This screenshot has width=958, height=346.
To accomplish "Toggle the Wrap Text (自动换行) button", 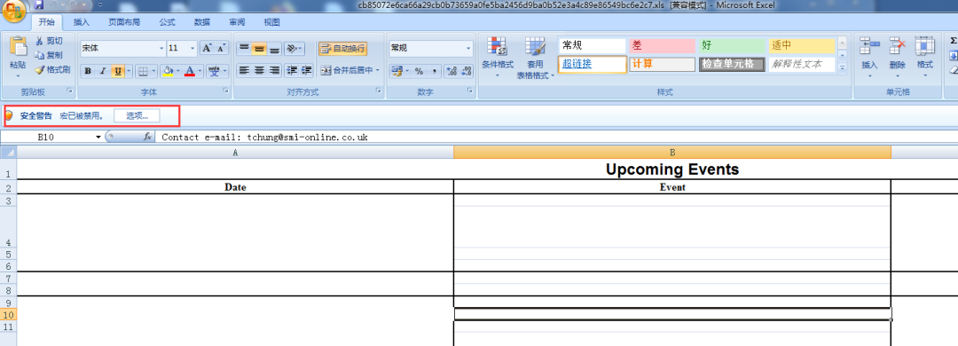I will pyautogui.click(x=342, y=48).
